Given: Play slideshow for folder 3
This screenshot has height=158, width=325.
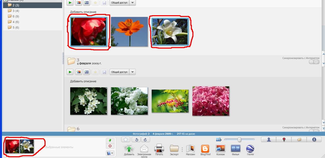Looking at the screenshot, I should click(70, 72).
